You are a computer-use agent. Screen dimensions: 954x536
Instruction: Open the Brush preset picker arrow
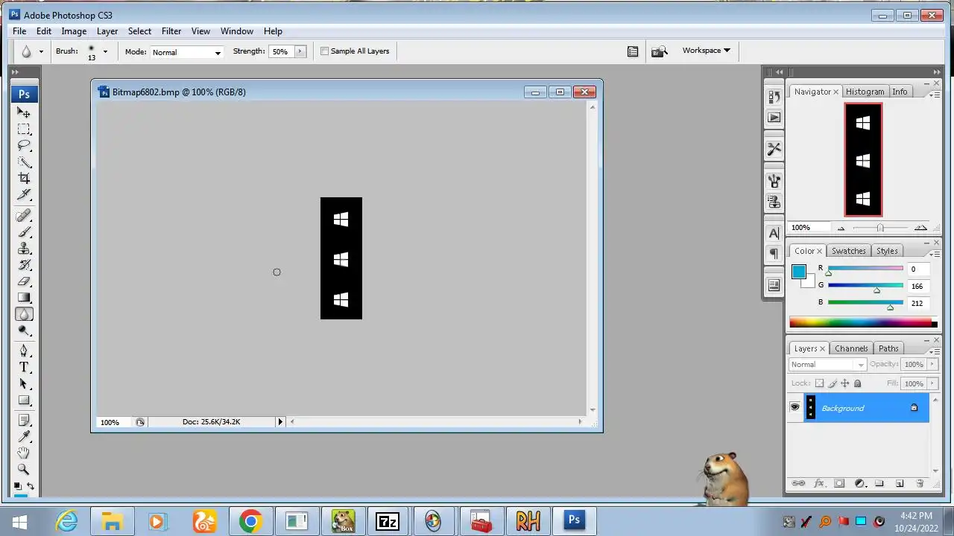[105, 51]
